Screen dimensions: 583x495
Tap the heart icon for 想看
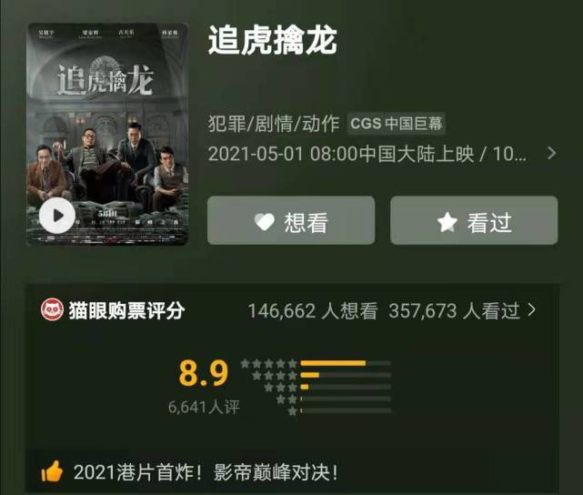(x=265, y=222)
